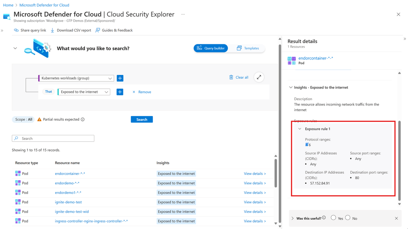Click Pod icon in endorcontainer row
This screenshot has width=408, height=229.
coord(18,174)
